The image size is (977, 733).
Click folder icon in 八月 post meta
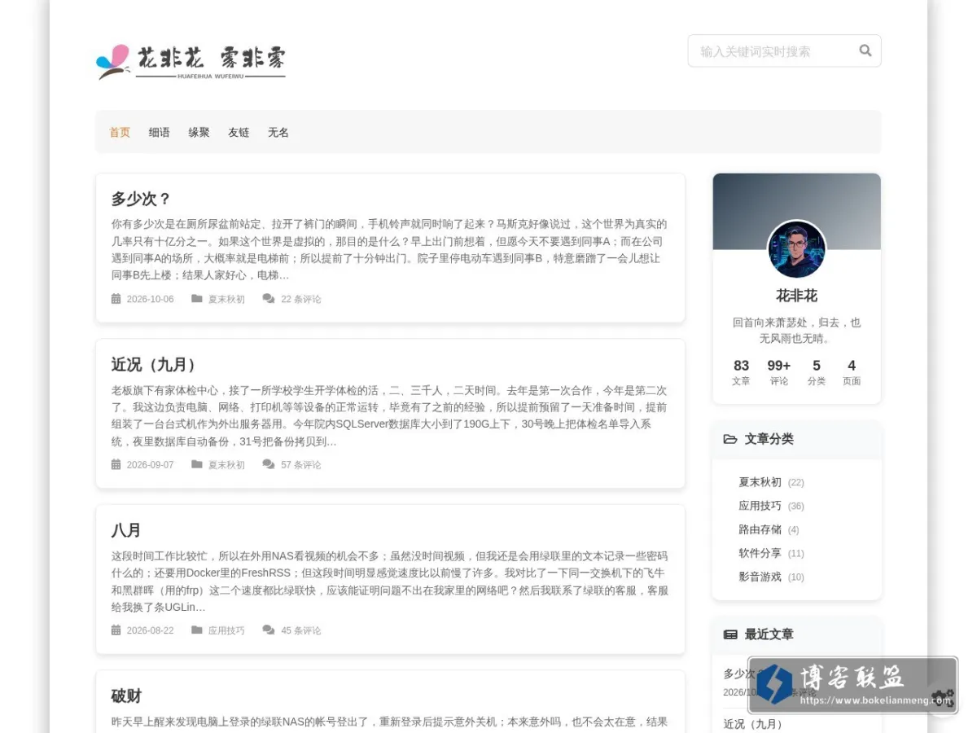click(197, 630)
